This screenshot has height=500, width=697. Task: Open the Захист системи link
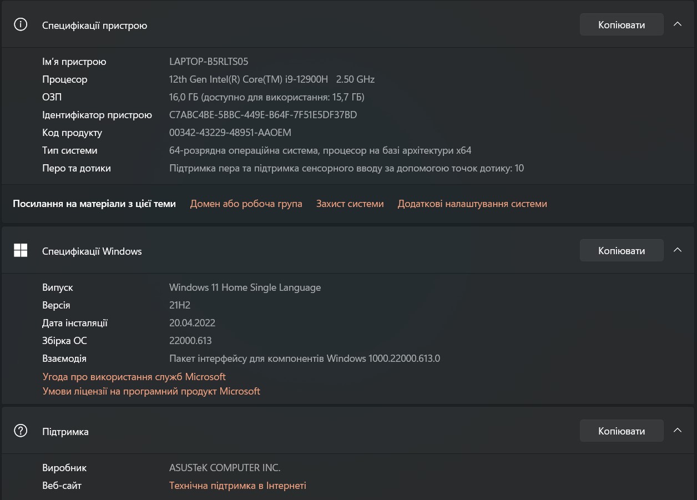coord(350,204)
